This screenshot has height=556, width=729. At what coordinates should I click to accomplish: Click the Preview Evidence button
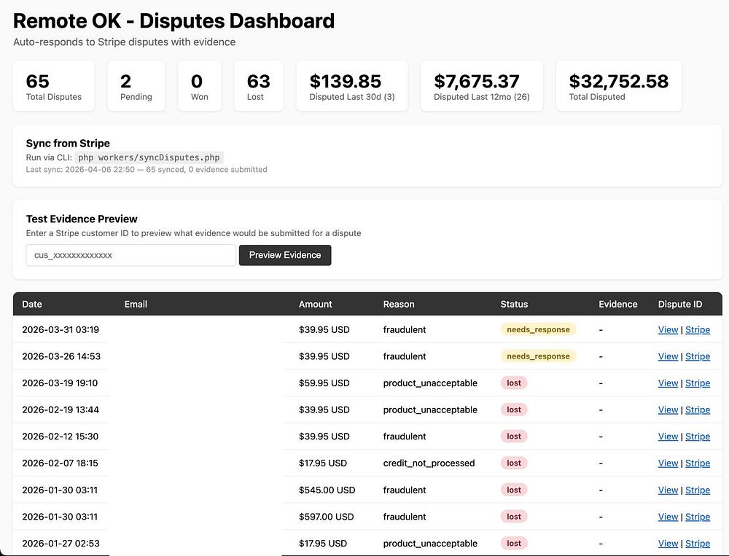(x=285, y=255)
